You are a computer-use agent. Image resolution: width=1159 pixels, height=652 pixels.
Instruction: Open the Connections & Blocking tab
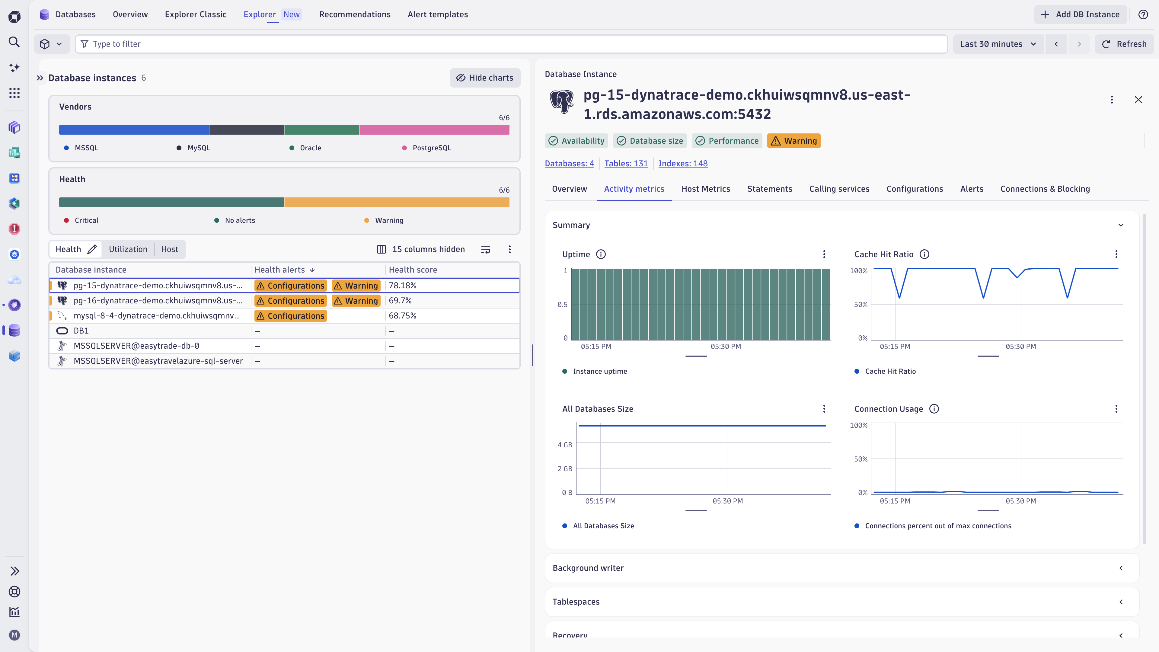[x=1045, y=189]
